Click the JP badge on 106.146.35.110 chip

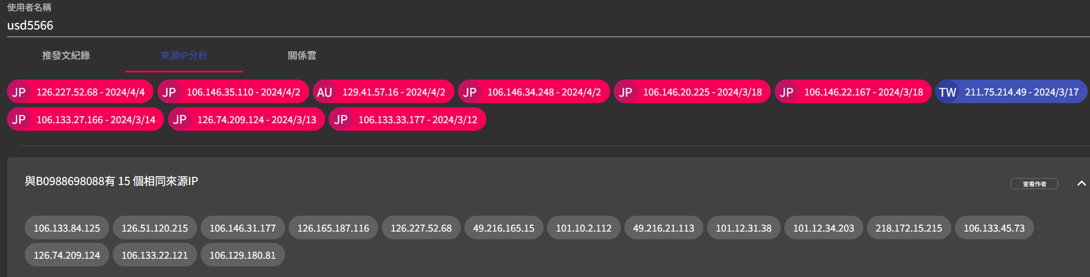point(169,92)
